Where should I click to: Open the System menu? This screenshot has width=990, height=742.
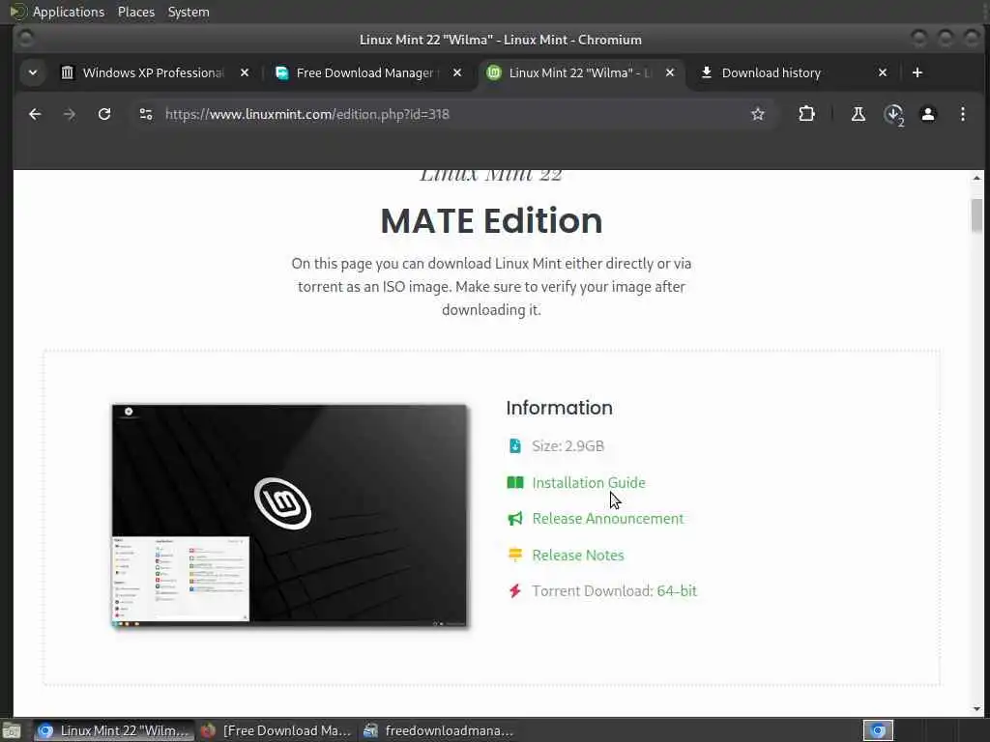click(189, 12)
